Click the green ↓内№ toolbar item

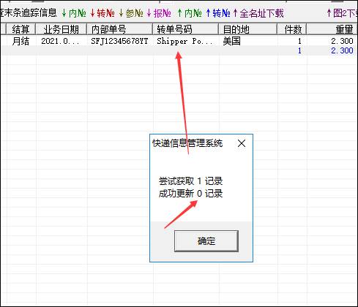coord(74,13)
